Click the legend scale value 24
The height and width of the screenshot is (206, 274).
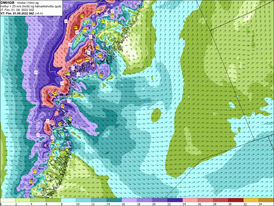[x=184, y=204]
